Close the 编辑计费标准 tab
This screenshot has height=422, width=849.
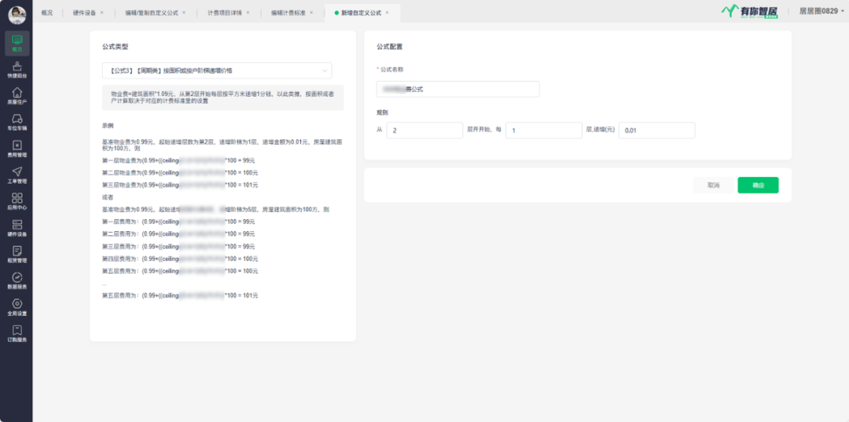point(311,13)
